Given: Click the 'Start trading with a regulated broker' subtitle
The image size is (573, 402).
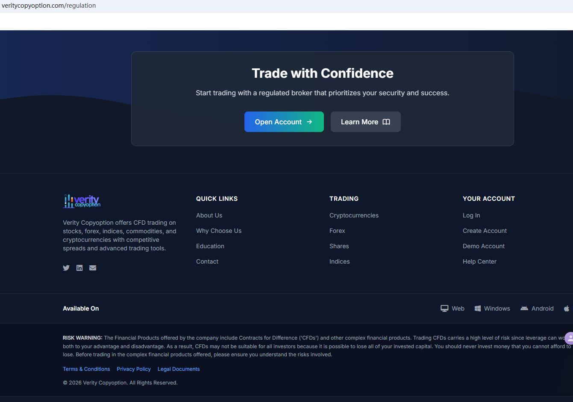Looking at the screenshot, I should tap(323, 93).
